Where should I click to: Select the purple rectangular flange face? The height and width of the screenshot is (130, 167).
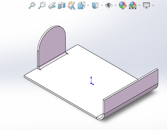131,92
